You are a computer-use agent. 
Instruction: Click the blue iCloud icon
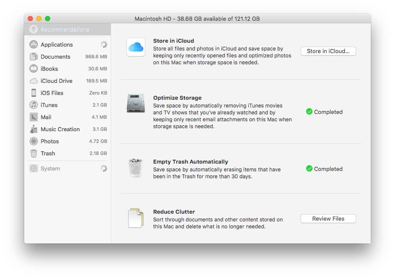pos(136,47)
